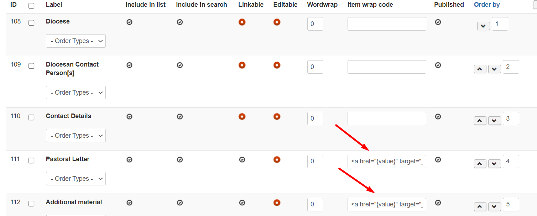Move Diocesan Contact Person[s] row up
537x216 pixels.
pyautogui.click(x=480, y=69)
